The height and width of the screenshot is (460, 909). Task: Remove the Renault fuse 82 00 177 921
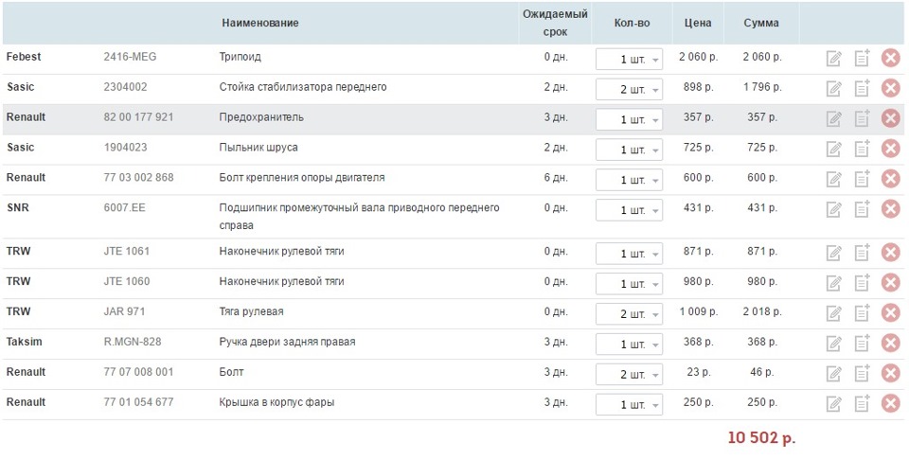890,119
